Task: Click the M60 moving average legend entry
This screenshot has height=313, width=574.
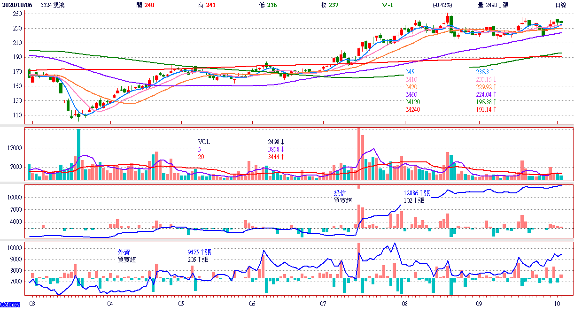Action: point(411,95)
